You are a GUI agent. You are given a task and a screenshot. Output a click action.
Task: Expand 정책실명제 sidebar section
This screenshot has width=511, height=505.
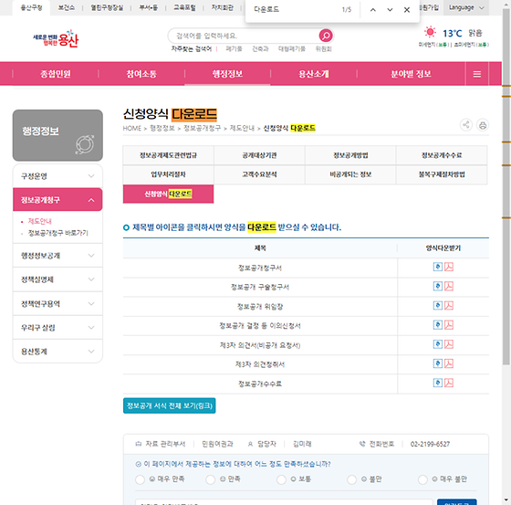57,279
